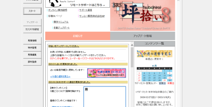
Task: Follow the サポート通信 link
Action: click(x=86, y=10)
